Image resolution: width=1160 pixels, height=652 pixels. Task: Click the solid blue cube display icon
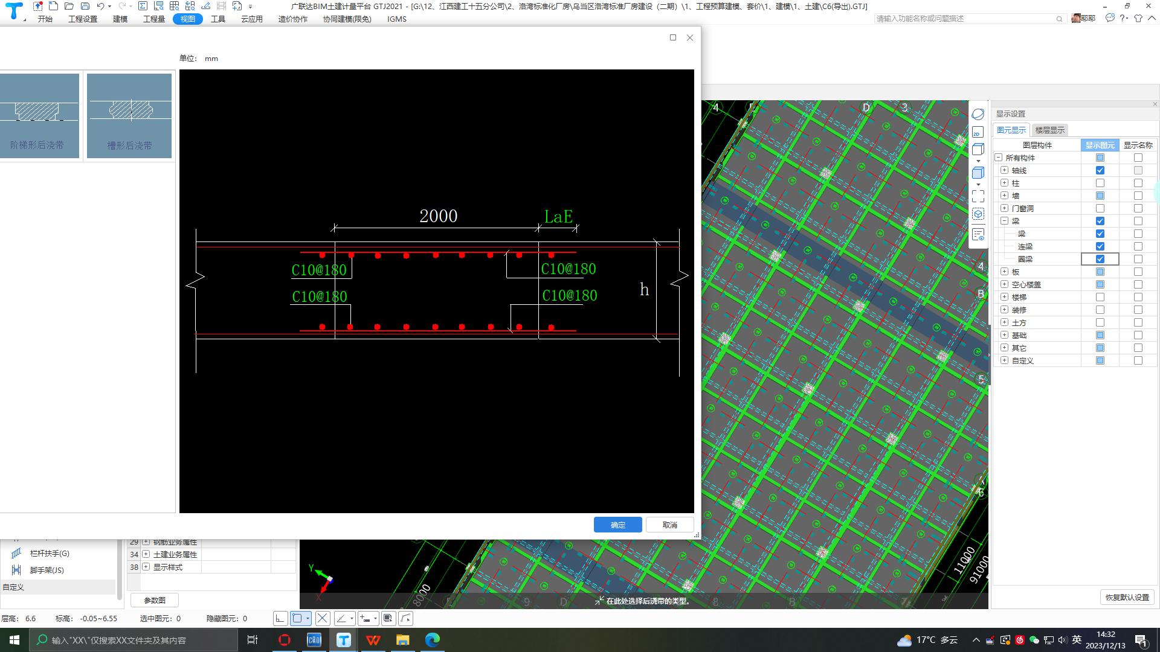[978, 173]
